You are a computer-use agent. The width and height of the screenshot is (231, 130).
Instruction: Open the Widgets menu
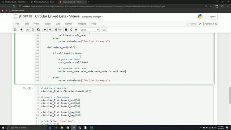82,24
